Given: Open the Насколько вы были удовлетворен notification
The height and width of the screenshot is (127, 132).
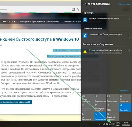Looking at the screenshot, I should click(x=106, y=36).
